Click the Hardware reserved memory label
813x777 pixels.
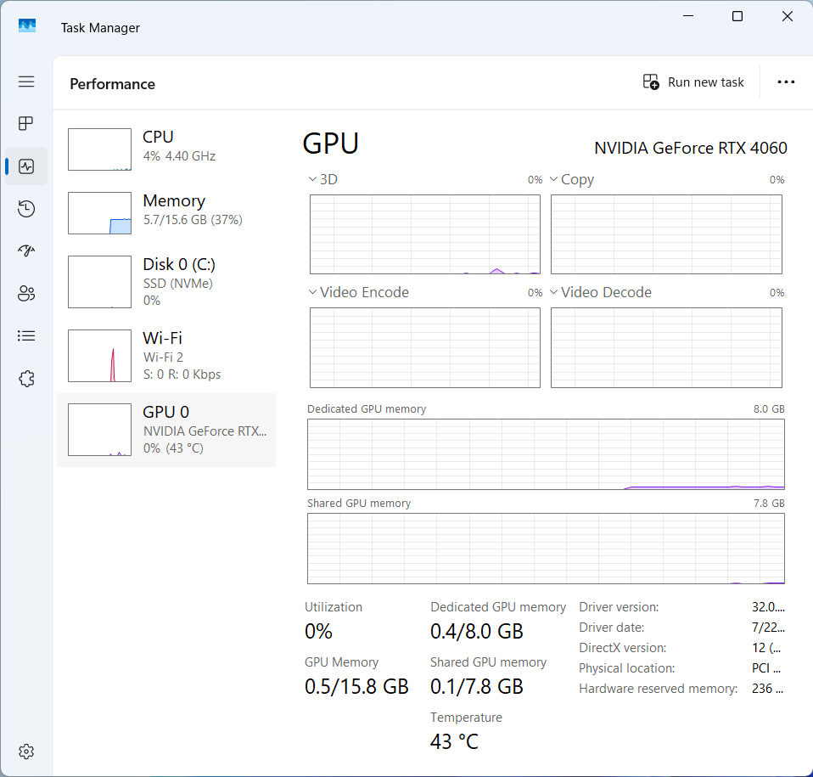click(658, 689)
